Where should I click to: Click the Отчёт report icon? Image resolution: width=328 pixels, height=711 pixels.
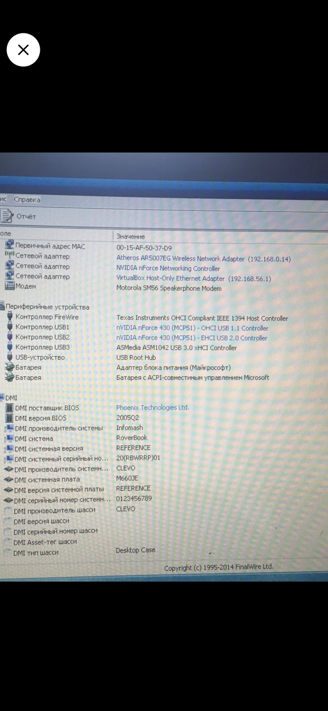(7, 216)
